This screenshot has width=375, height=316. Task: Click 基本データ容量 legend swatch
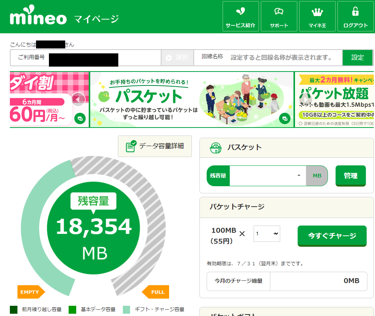pos(72,310)
